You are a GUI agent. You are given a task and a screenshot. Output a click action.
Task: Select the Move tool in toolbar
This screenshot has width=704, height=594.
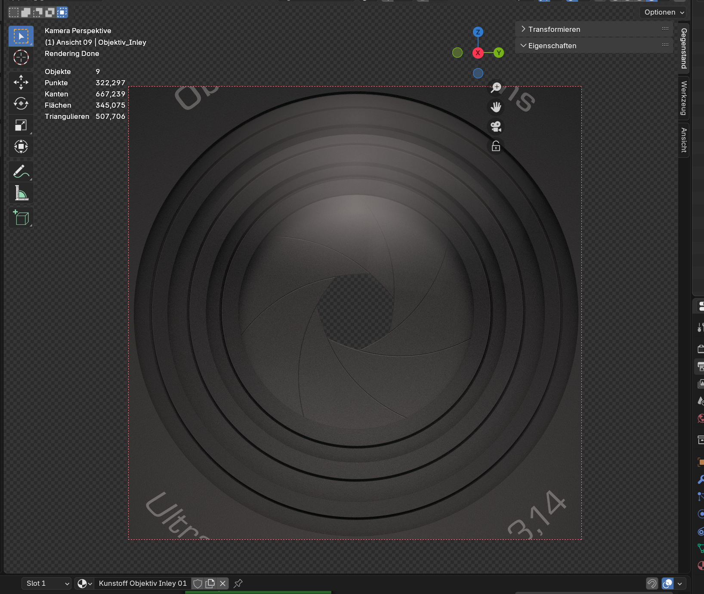click(21, 82)
